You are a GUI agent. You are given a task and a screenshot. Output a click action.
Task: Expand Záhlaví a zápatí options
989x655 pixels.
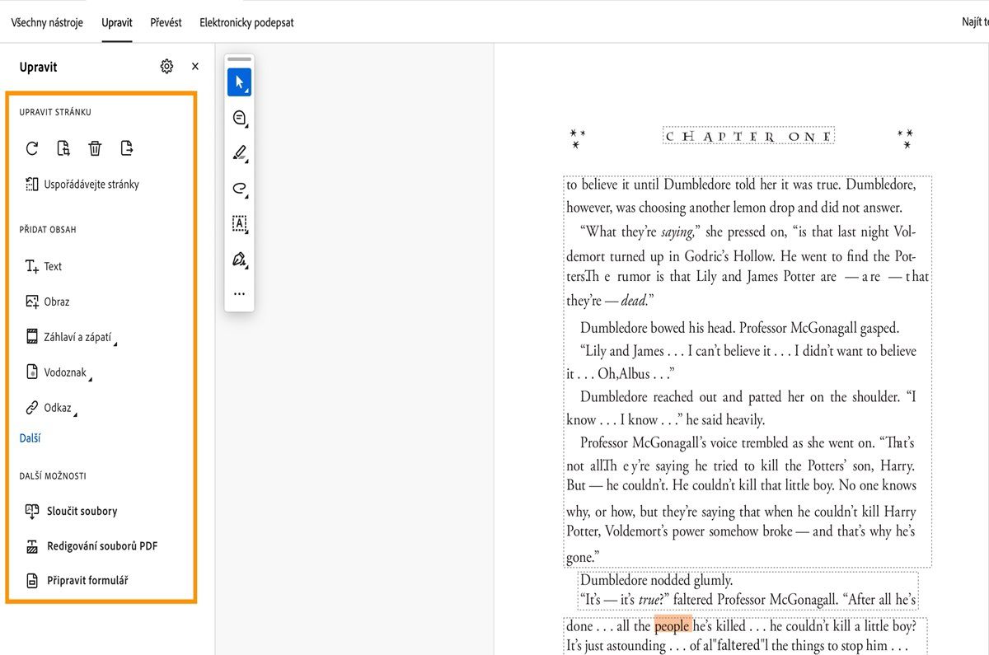[x=70, y=337]
